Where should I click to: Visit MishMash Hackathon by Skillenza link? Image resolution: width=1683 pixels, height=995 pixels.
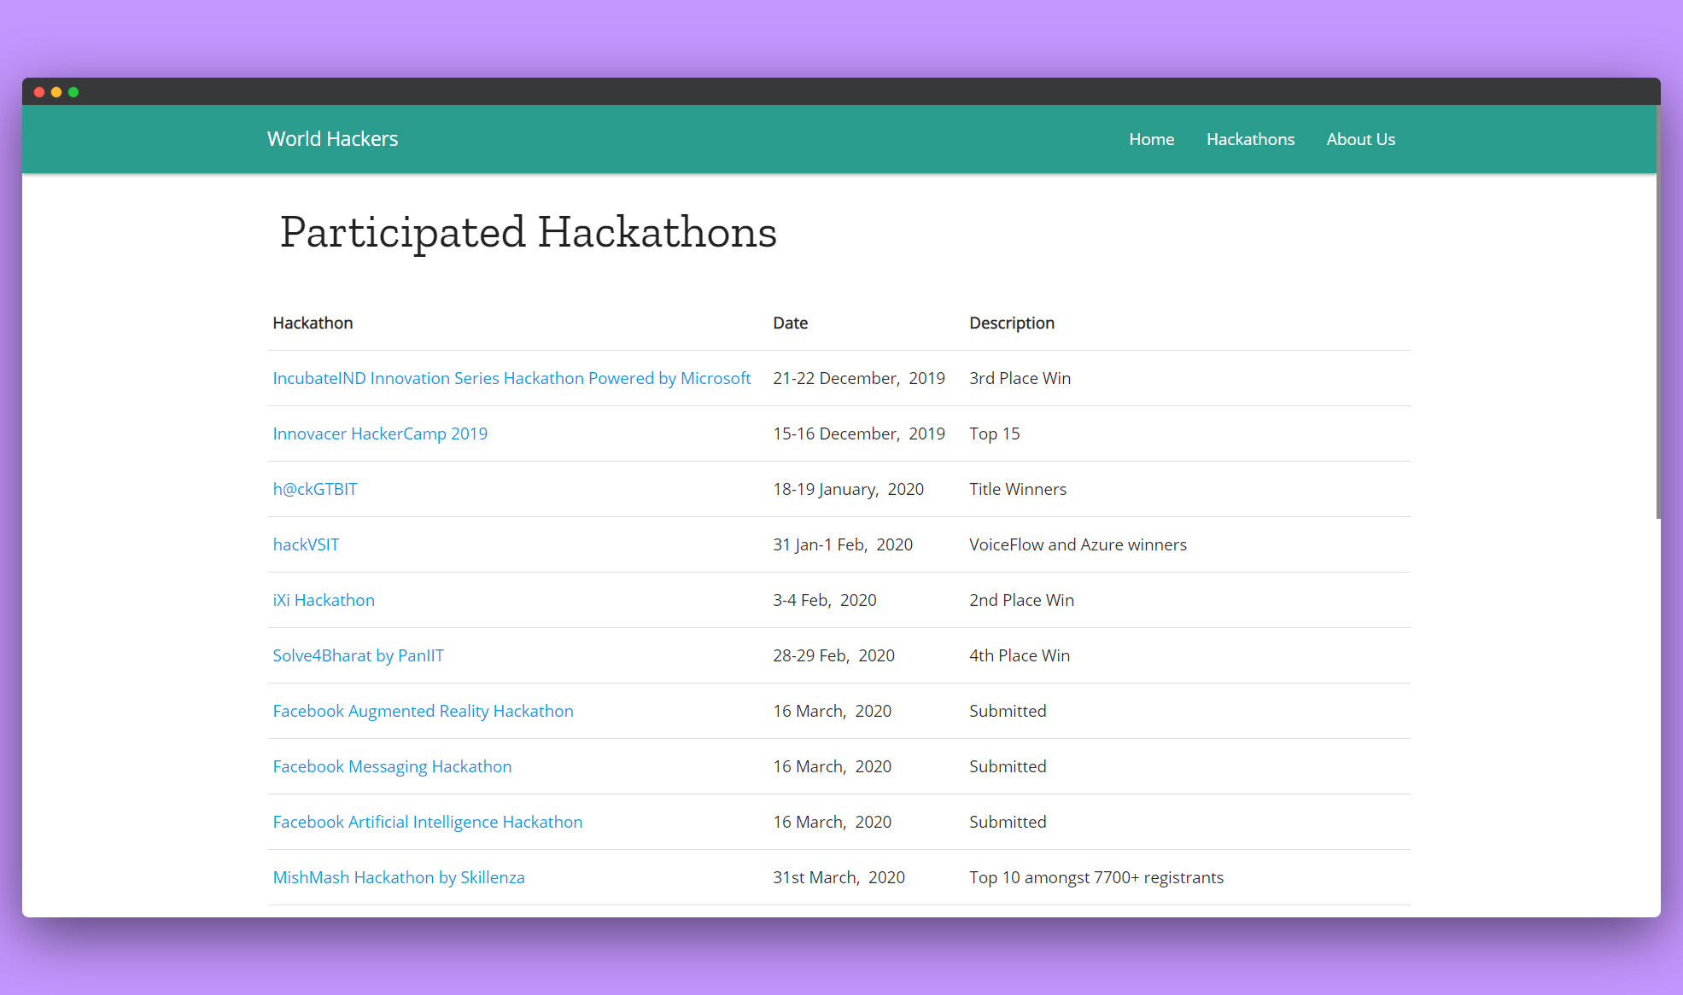tap(398, 877)
